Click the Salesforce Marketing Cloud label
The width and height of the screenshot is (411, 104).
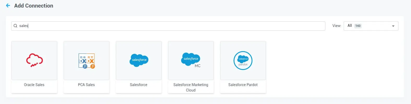point(191,87)
